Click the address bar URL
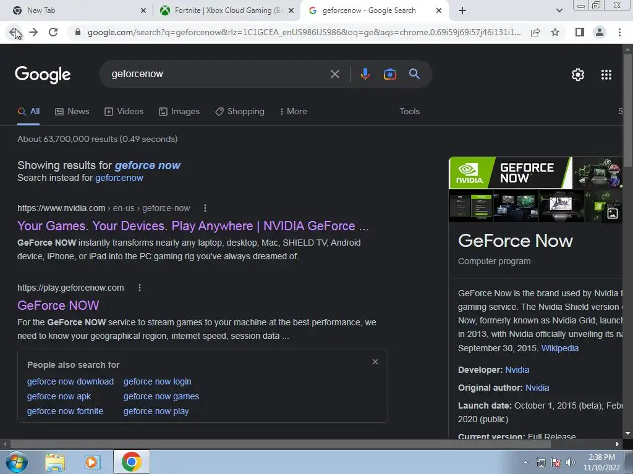 304,32
